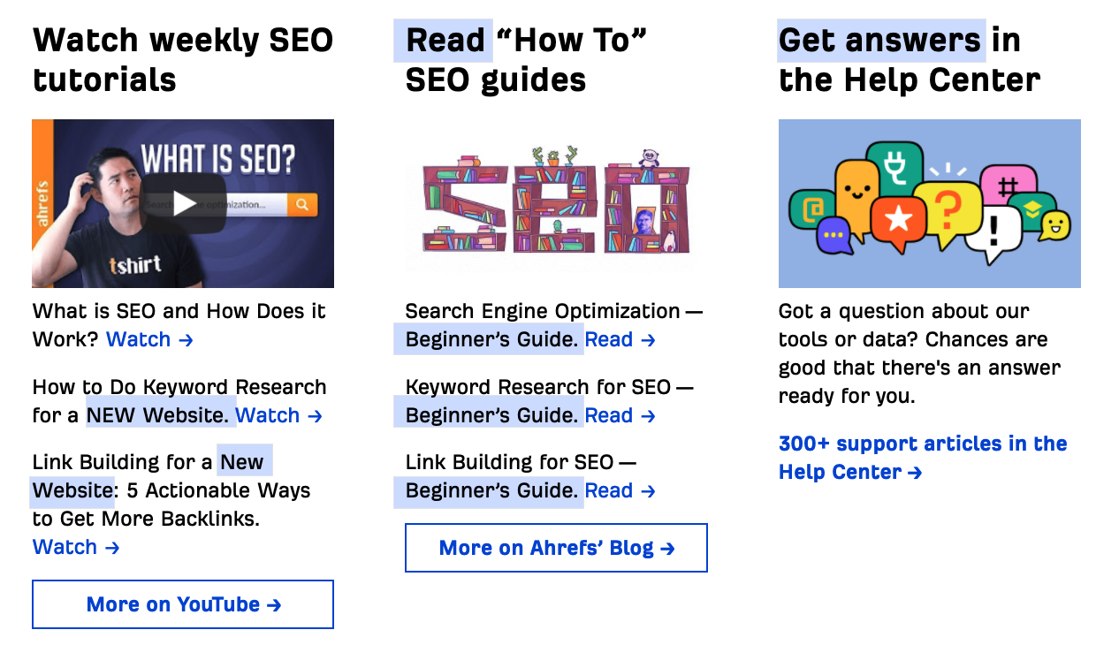The width and height of the screenshot is (1119, 645).
Task: Watch the Link Building for New Website video
Action: click(x=76, y=547)
